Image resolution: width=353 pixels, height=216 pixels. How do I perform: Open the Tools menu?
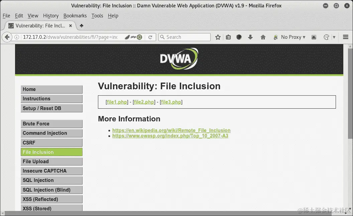pos(97,16)
